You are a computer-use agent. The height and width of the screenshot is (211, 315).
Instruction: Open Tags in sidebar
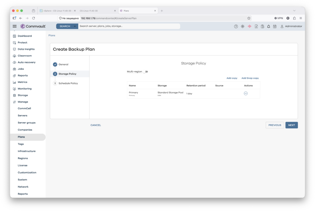tap(21, 144)
